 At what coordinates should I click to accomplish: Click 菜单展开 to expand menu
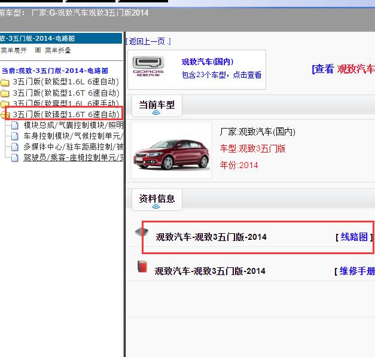[13, 50]
